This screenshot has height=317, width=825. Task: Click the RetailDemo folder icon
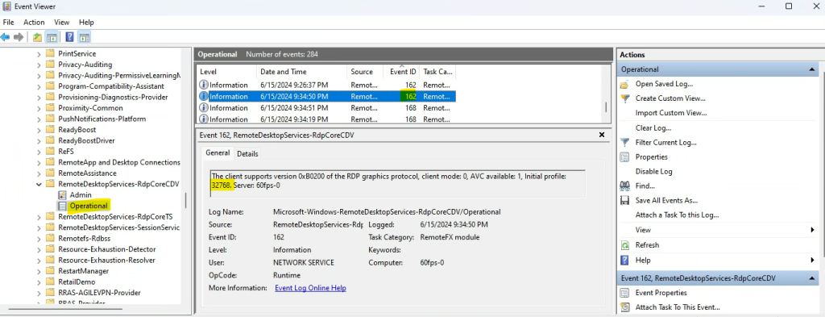pyautogui.click(x=50, y=282)
